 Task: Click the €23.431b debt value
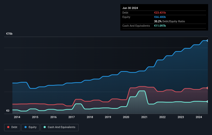160,13
